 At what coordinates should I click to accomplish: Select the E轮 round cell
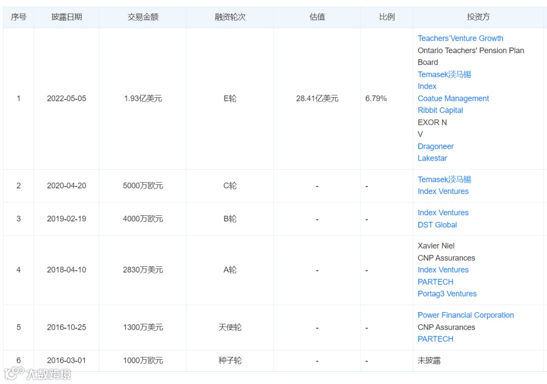coord(230,99)
